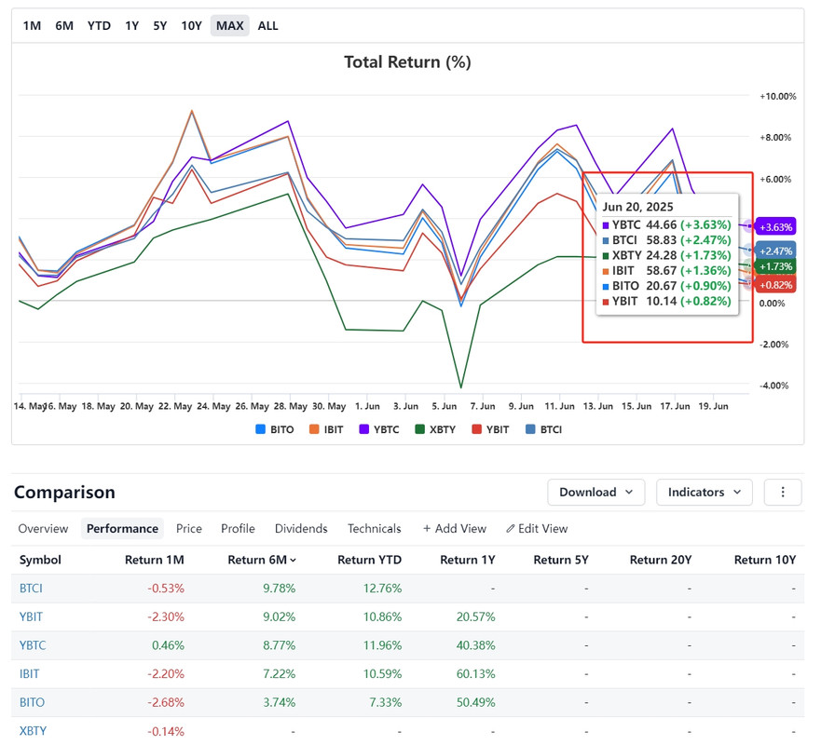
Task: Select the 10Y time range
Action: 192,25
